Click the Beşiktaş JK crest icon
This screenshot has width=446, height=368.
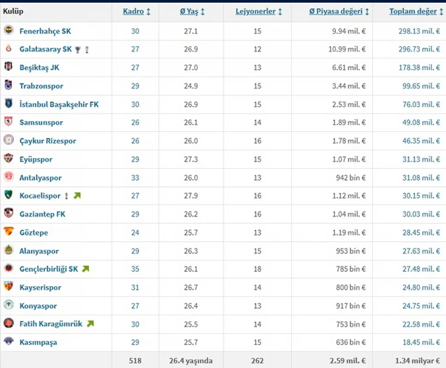click(9, 67)
